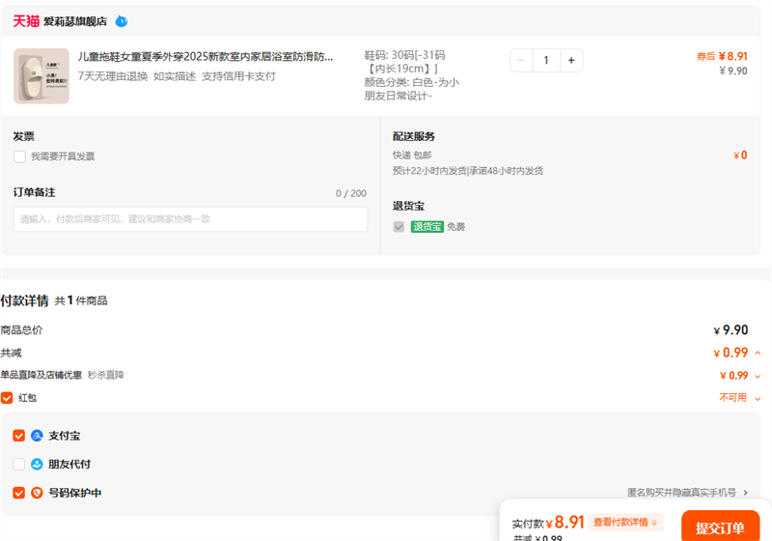Toggle the 号码保护中 checkbox
The width and height of the screenshot is (772, 541).
[x=19, y=493]
